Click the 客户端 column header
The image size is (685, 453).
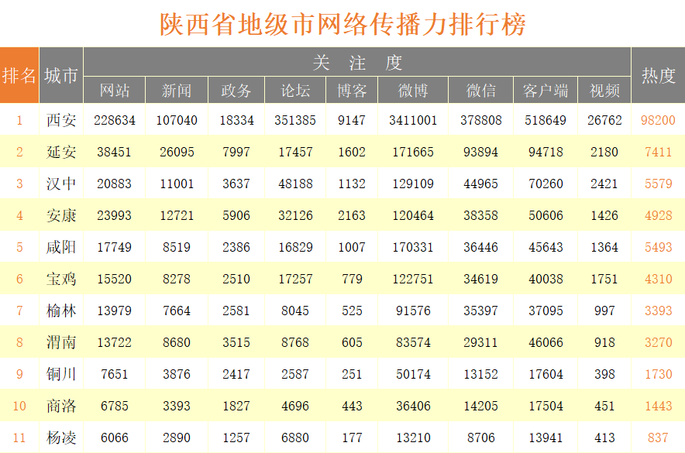546,91
